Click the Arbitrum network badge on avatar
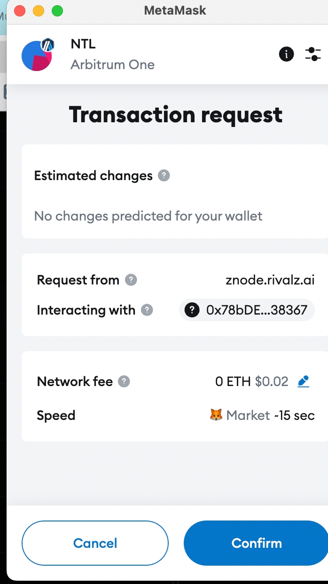The height and width of the screenshot is (584, 328). 47,45
